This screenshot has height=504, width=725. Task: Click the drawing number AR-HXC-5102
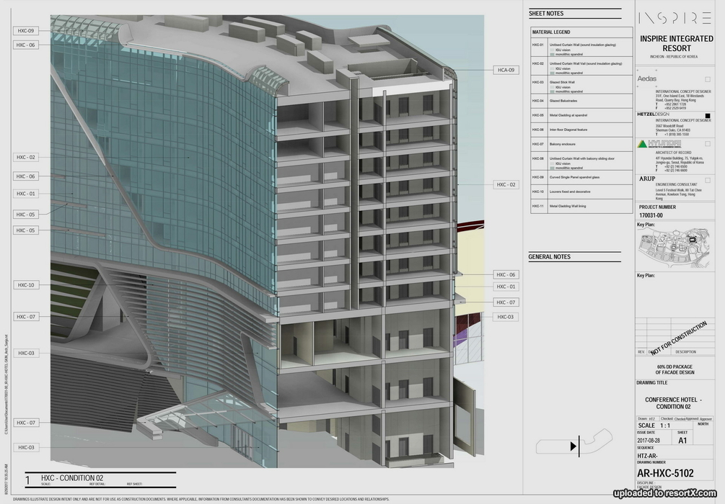coord(666,473)
